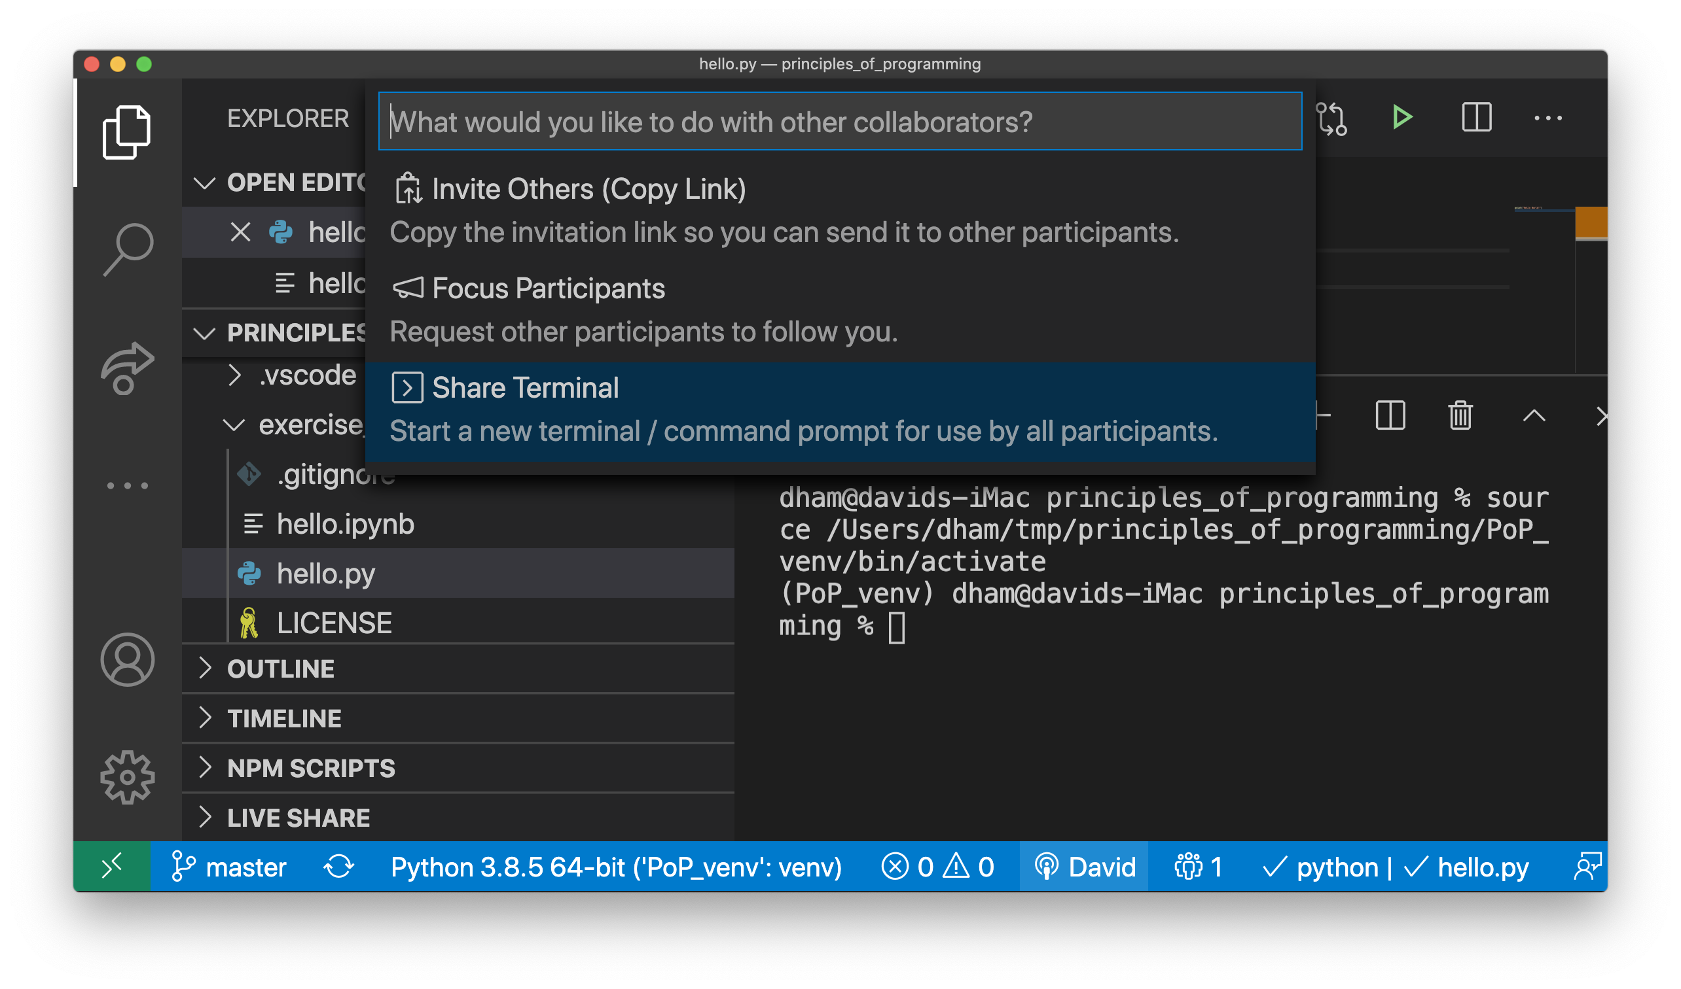The width and height of the screenshot is (1681, 989).
Task: Select the Search icon in the activity bar
Action: tap(128, 247)
